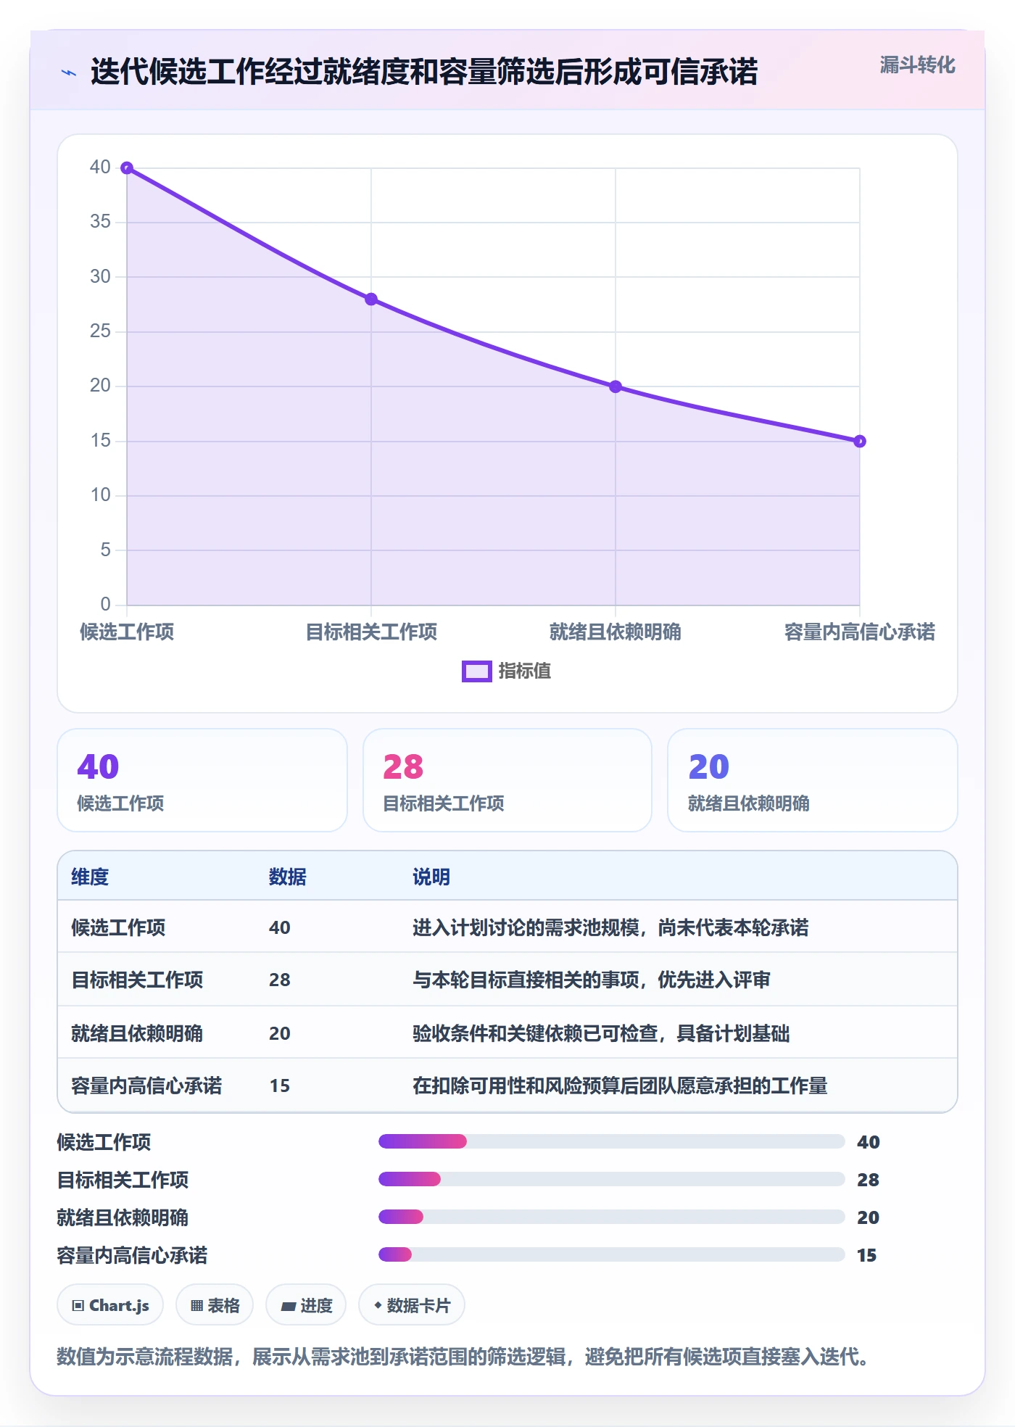Click the 维度 column header
This screenshot has height=1427, width=1015.
(90, 877)
